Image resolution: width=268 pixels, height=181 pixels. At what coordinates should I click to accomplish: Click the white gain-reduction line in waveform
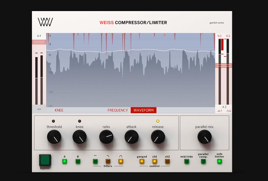tap(131, 50)
